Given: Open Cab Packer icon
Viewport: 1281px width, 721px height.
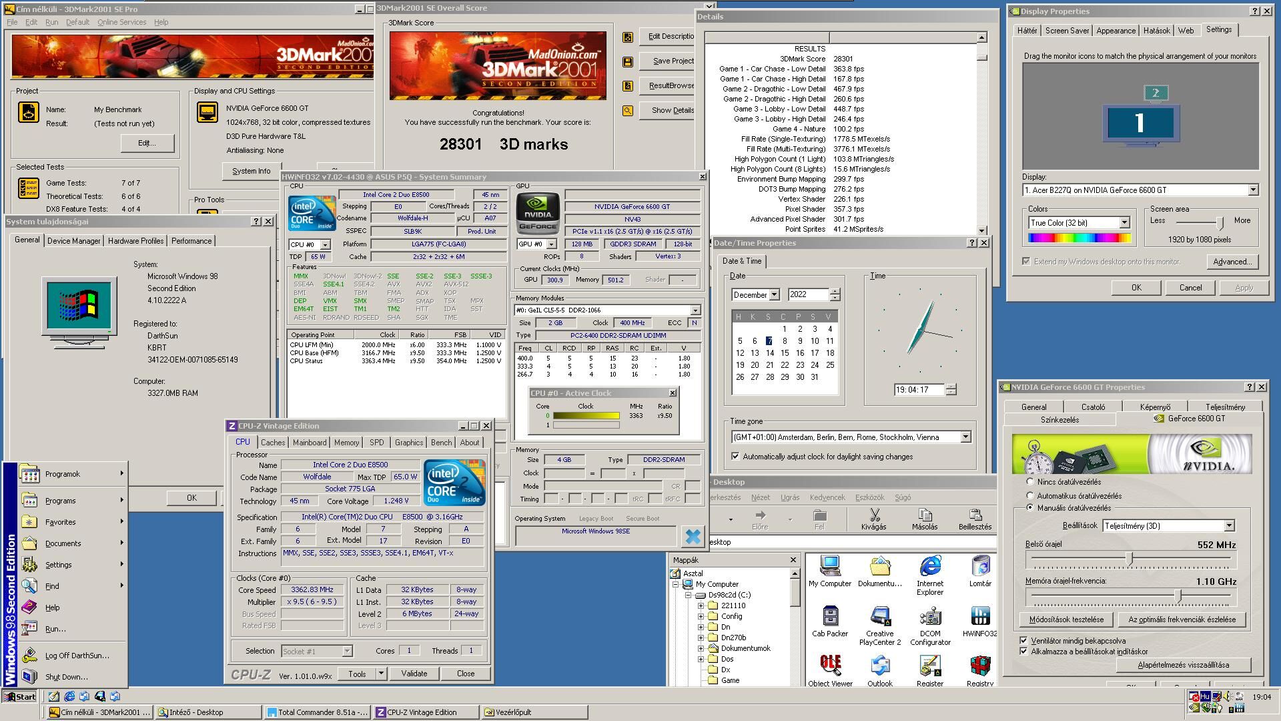Looking at the screenshot, I should (x=830, y=622).
